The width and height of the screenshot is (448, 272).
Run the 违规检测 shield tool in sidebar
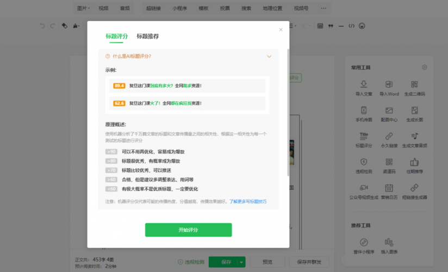[363, 166]
